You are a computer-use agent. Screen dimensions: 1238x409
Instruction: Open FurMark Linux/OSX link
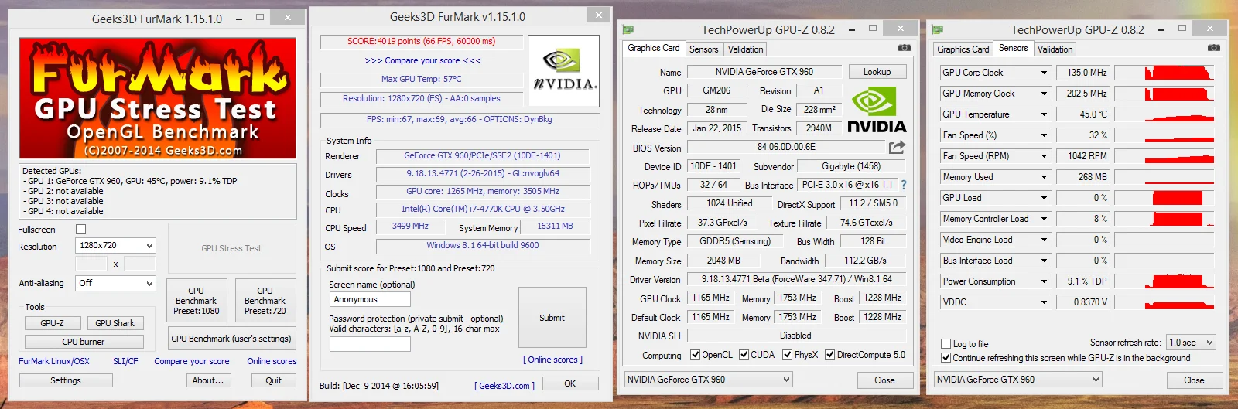click(x=54, y=361)
